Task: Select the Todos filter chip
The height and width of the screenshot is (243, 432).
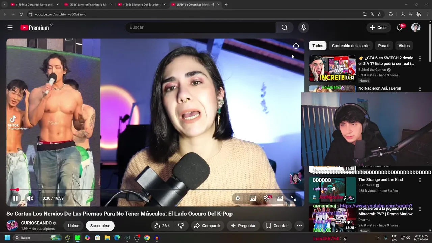Action: coord(318,46)
